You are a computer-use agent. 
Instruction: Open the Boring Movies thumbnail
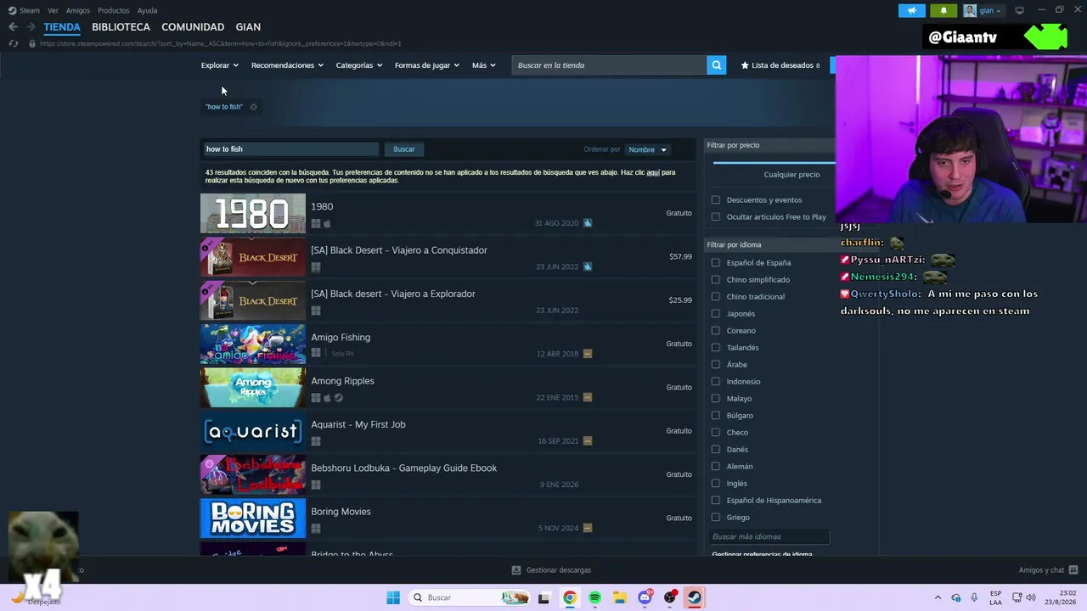(253, 519)
